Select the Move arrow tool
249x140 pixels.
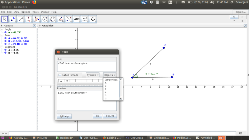pyautogui.click(x=5, y=19)
